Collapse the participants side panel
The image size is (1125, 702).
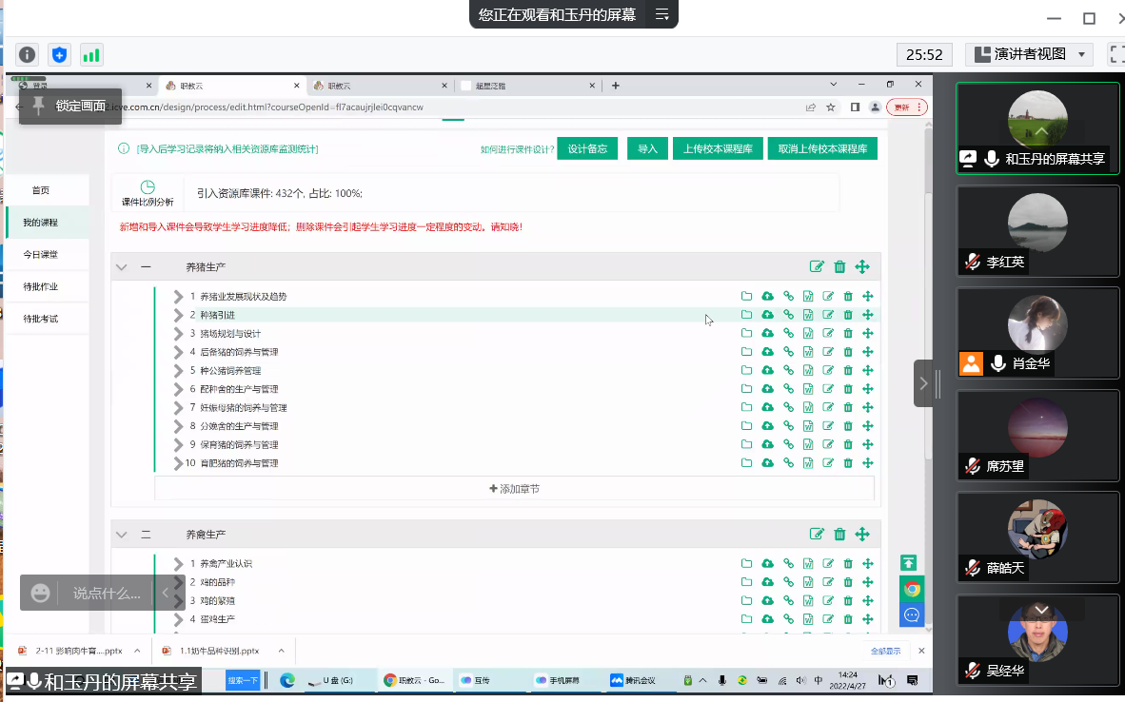[x=923, y=383]
